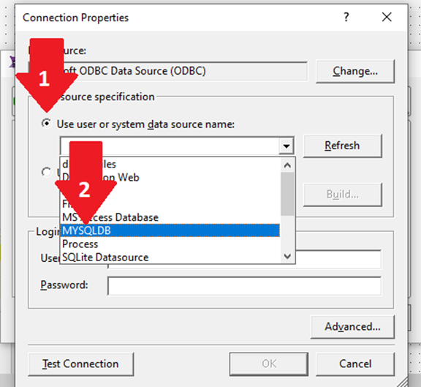Click the dropdown list scroll down arrow
421x387 pixels.
tap(287, 256)
